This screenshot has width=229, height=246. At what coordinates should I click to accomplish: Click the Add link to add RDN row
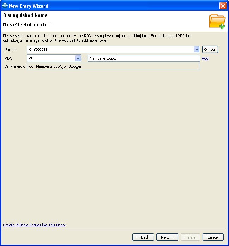[x=205, y=58]
